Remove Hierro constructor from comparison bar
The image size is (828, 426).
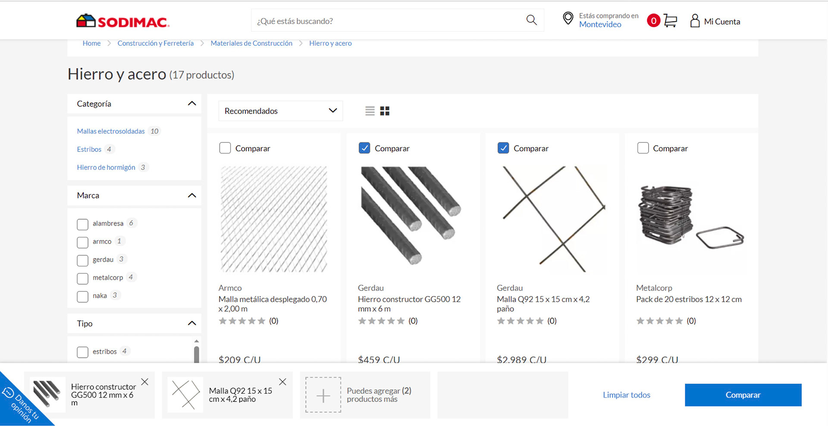tap(145, 382)
